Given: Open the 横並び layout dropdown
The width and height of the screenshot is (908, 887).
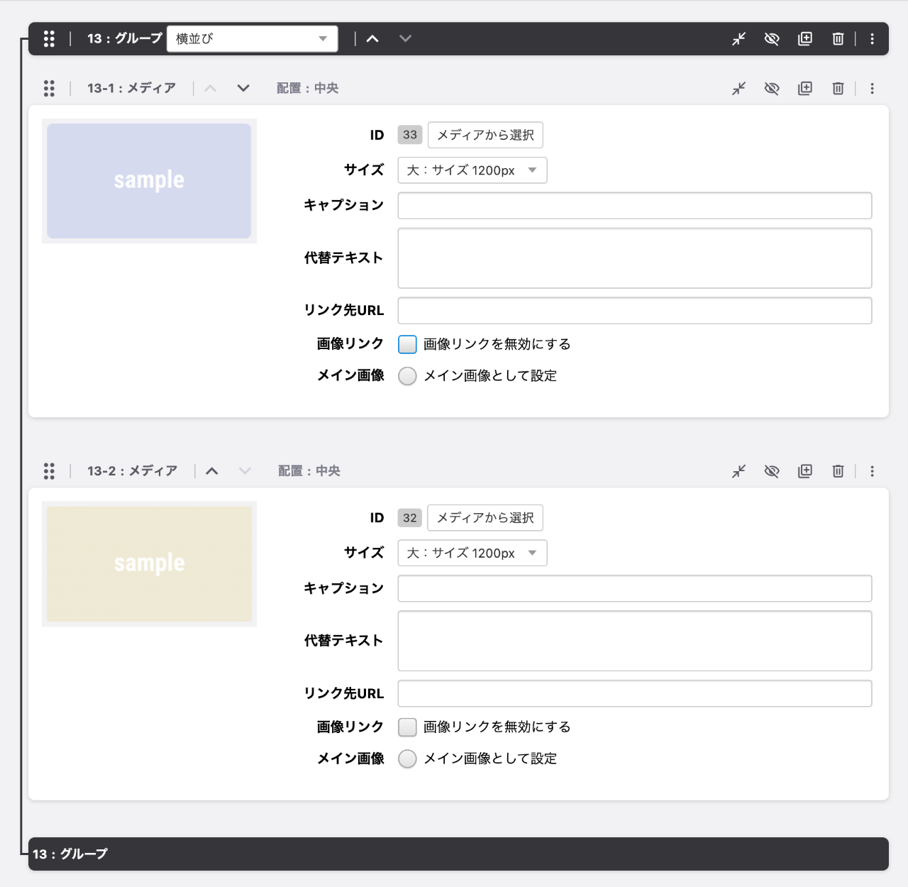Looking at the screenshot, I should point(253,38).
